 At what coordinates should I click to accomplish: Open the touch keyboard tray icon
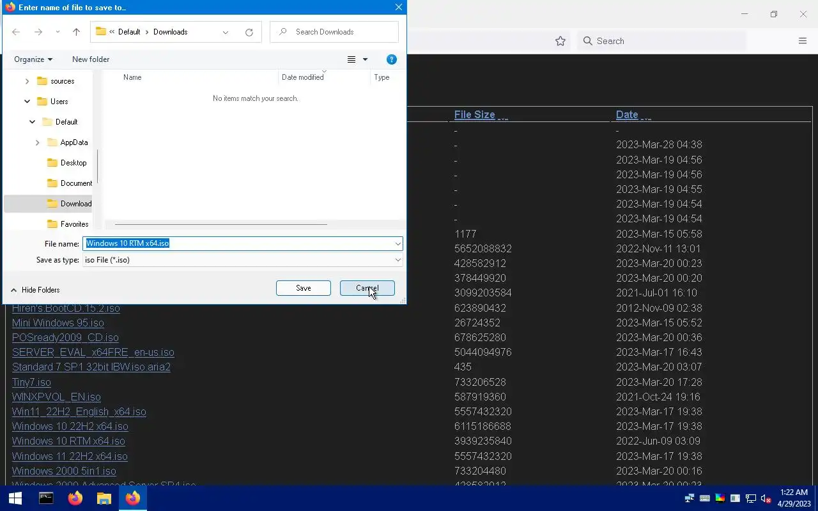tap(705, 498)
